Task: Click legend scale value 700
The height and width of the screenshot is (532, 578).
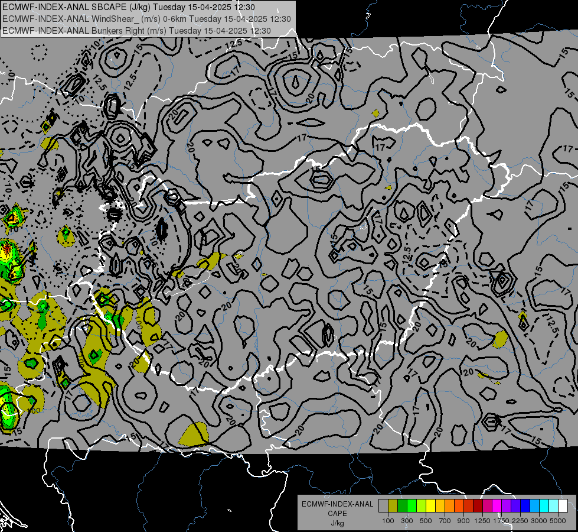Action: [x=445, y=521]
